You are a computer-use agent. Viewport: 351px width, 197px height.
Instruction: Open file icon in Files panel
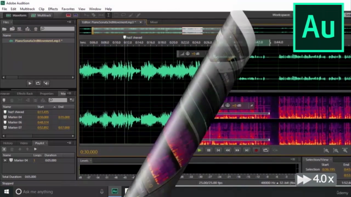[4, 29]
